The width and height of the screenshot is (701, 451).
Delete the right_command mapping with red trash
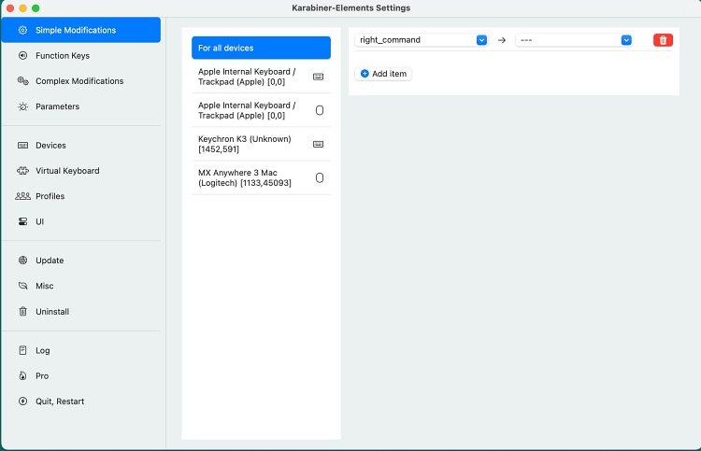click(663, 40)
